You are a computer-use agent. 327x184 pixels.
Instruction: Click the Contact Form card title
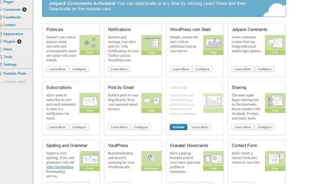coord(244,145)
